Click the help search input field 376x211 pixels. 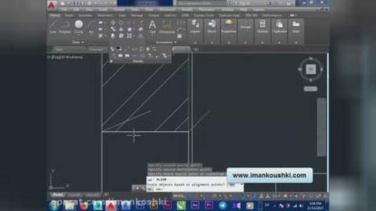pyautogui.click(x=202, y=4)
